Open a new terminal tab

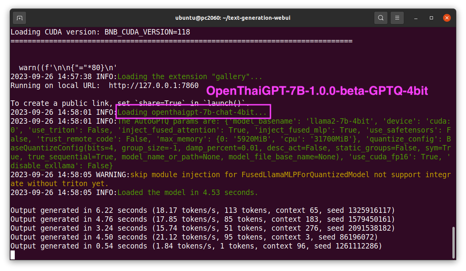coord(19,18)
